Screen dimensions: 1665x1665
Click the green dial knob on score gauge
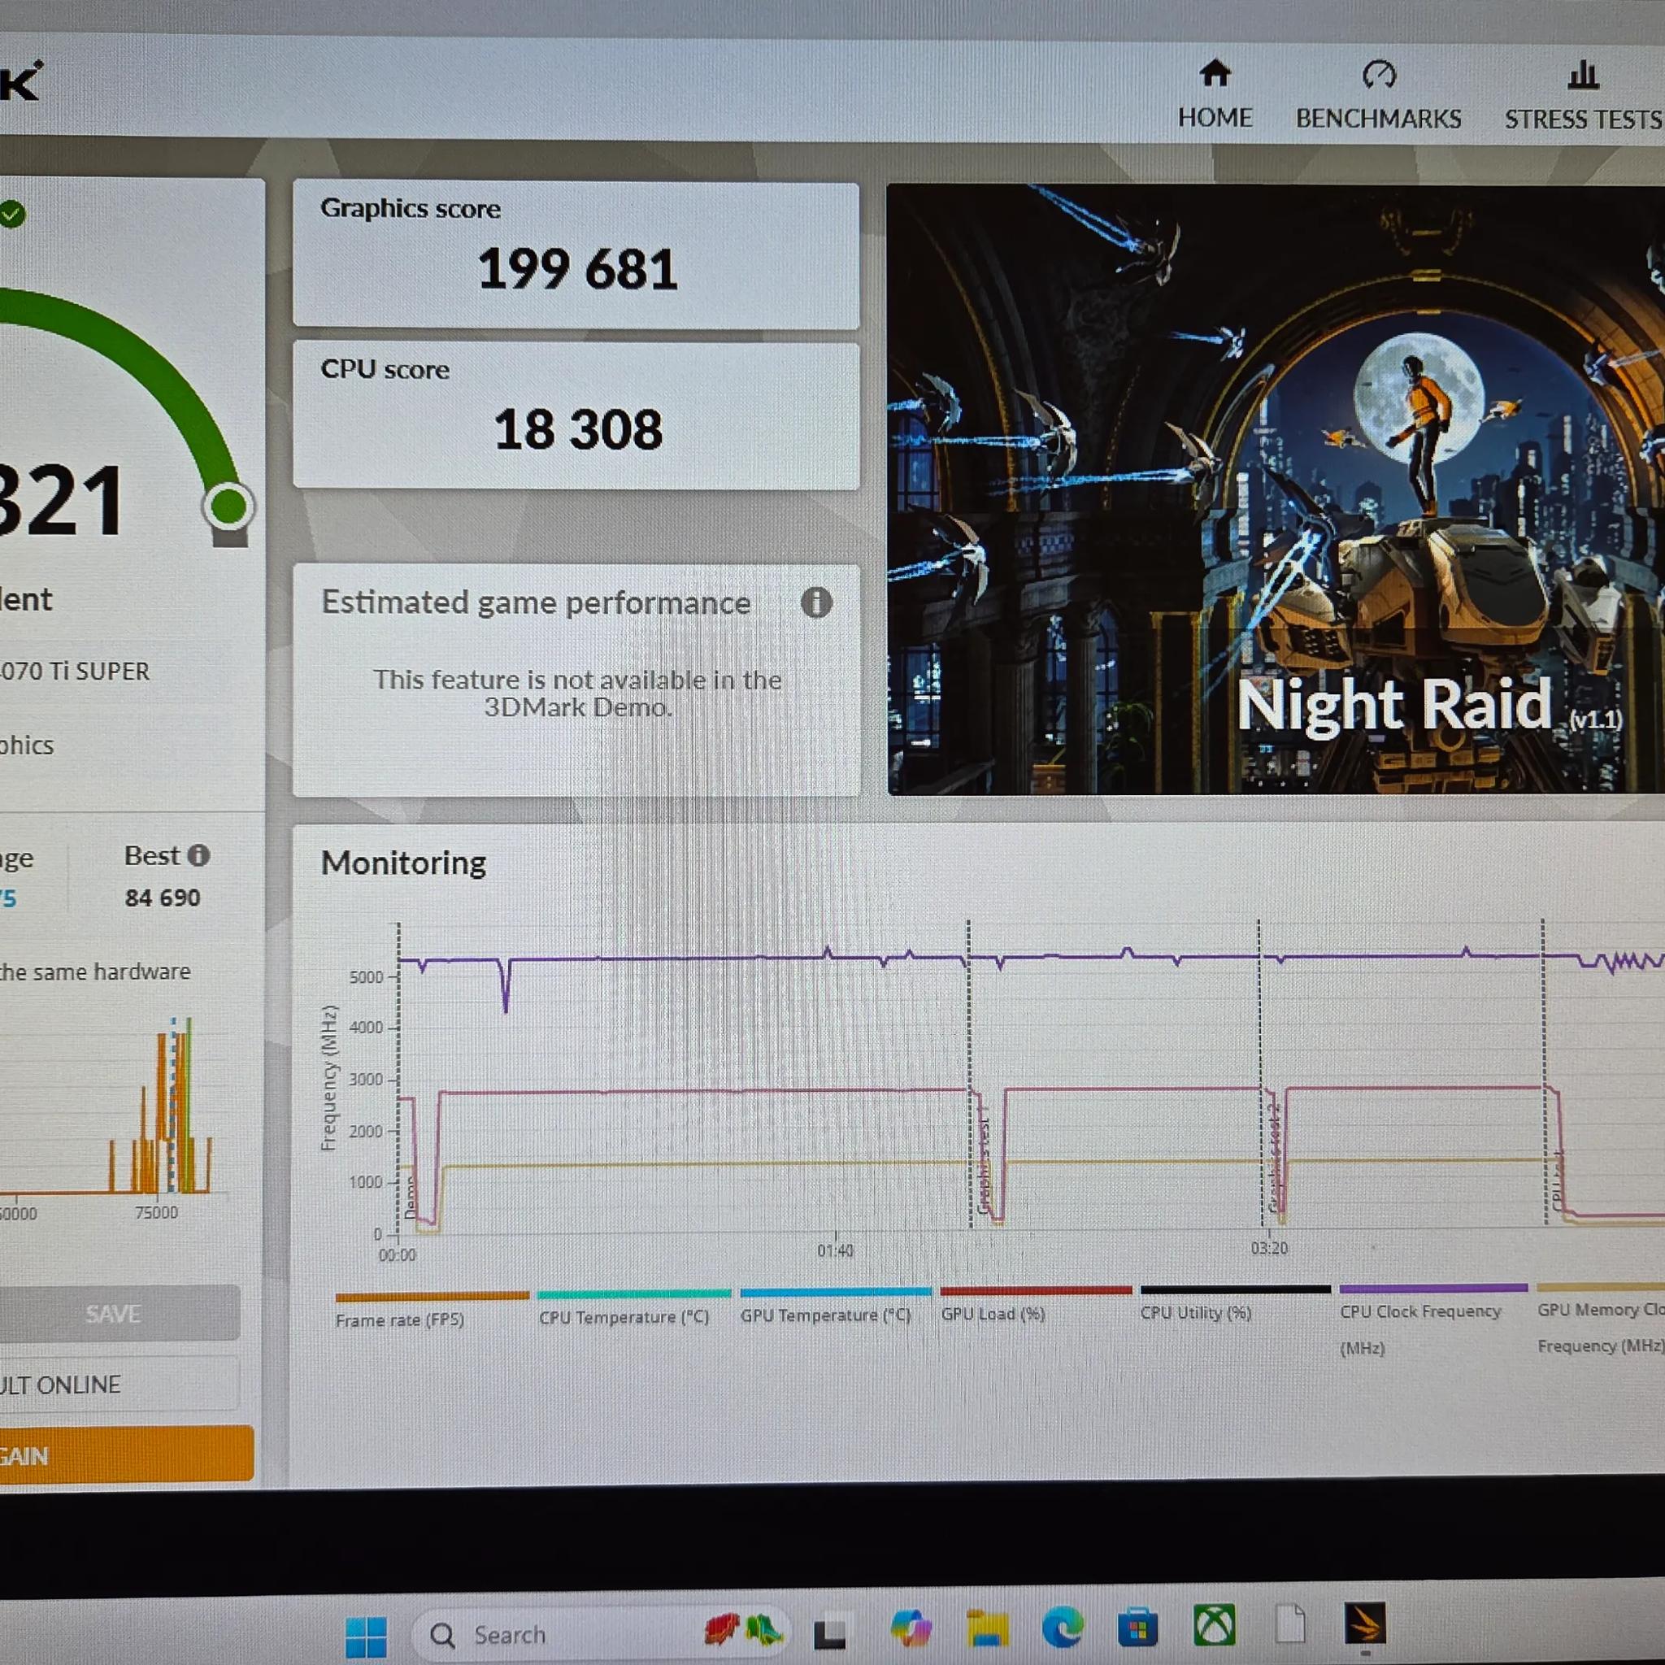coord(228,506)
